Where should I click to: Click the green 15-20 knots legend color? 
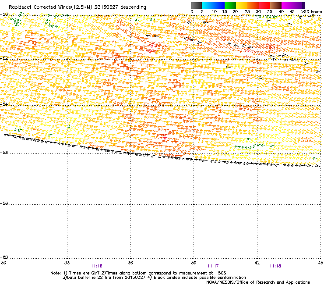(x=230, y=5)
